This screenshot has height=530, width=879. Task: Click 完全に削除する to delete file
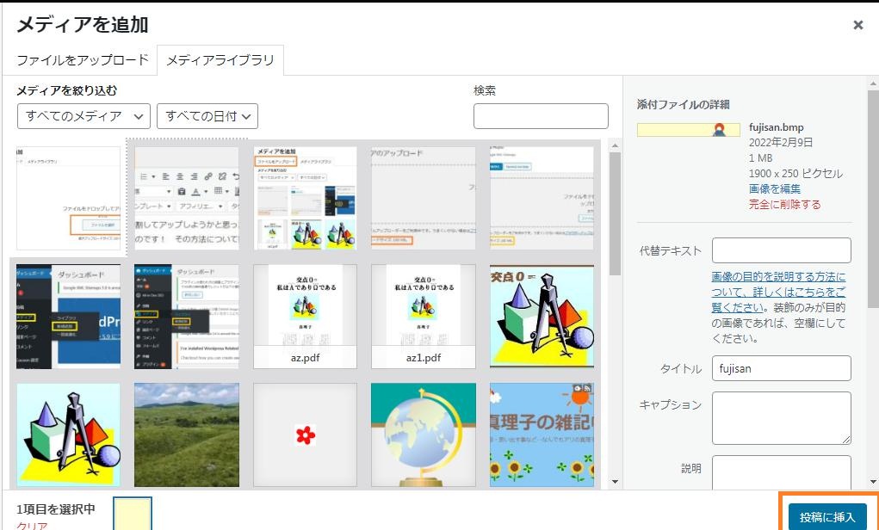[784, 204]
